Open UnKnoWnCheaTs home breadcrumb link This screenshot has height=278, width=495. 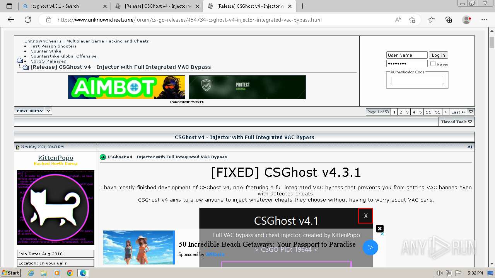pyautogui.click(x=87, y=41)
